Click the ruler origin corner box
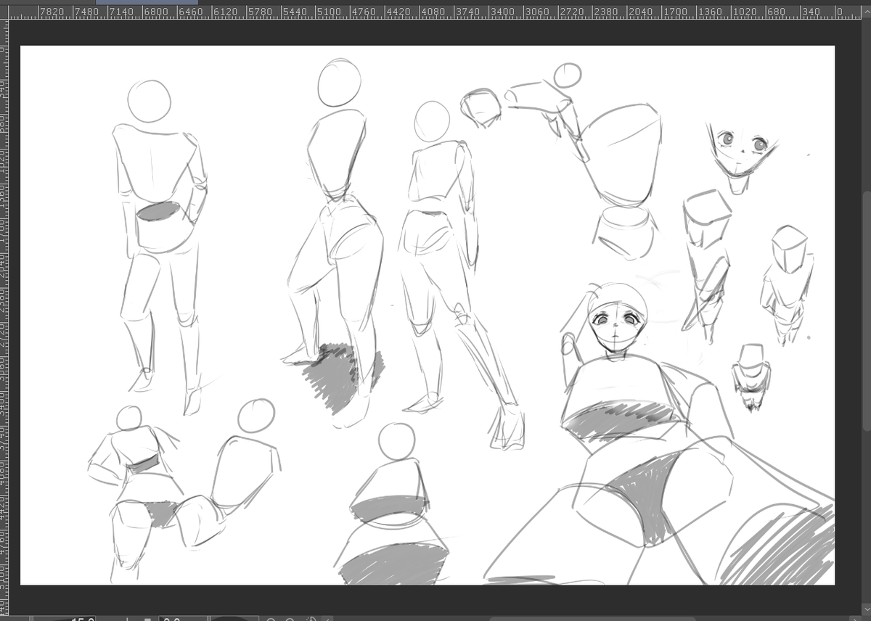This screenshot has width=871, height=621. 4,12
